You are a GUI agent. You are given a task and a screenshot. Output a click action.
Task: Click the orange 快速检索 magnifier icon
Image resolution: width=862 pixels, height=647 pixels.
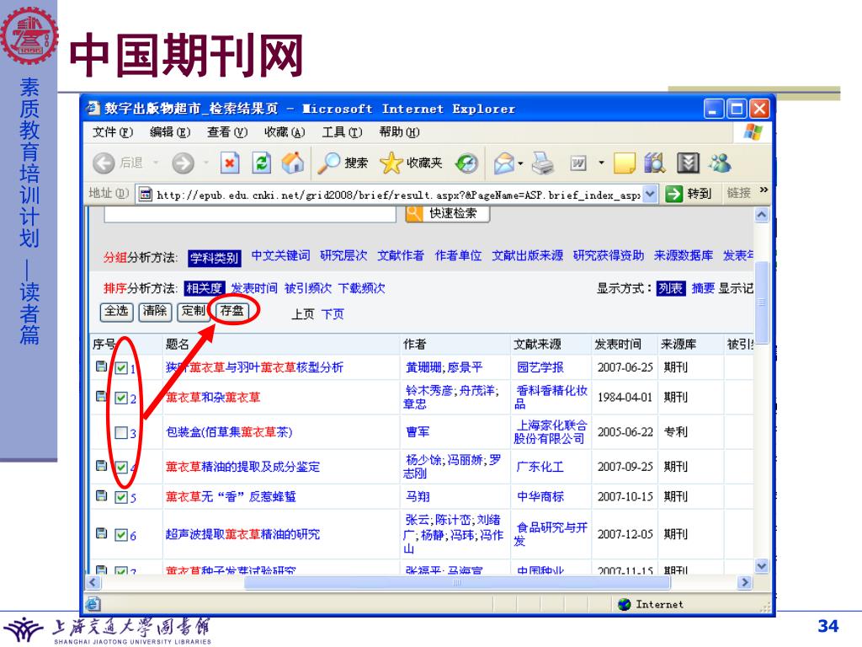click(x=414, y=213)
